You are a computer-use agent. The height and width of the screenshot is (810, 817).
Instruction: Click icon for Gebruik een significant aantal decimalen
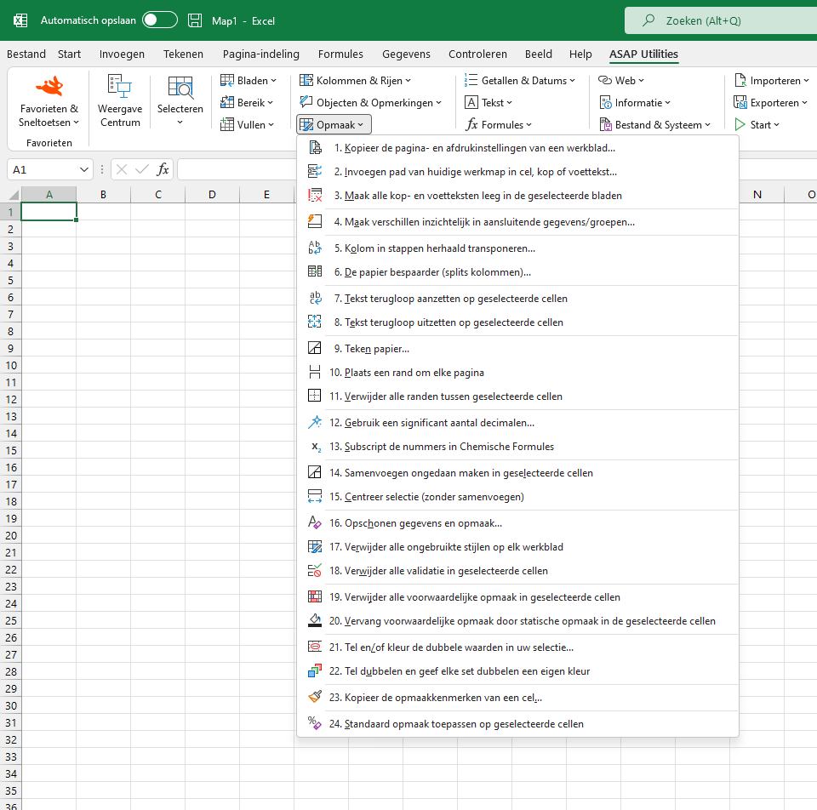(315, 422)
